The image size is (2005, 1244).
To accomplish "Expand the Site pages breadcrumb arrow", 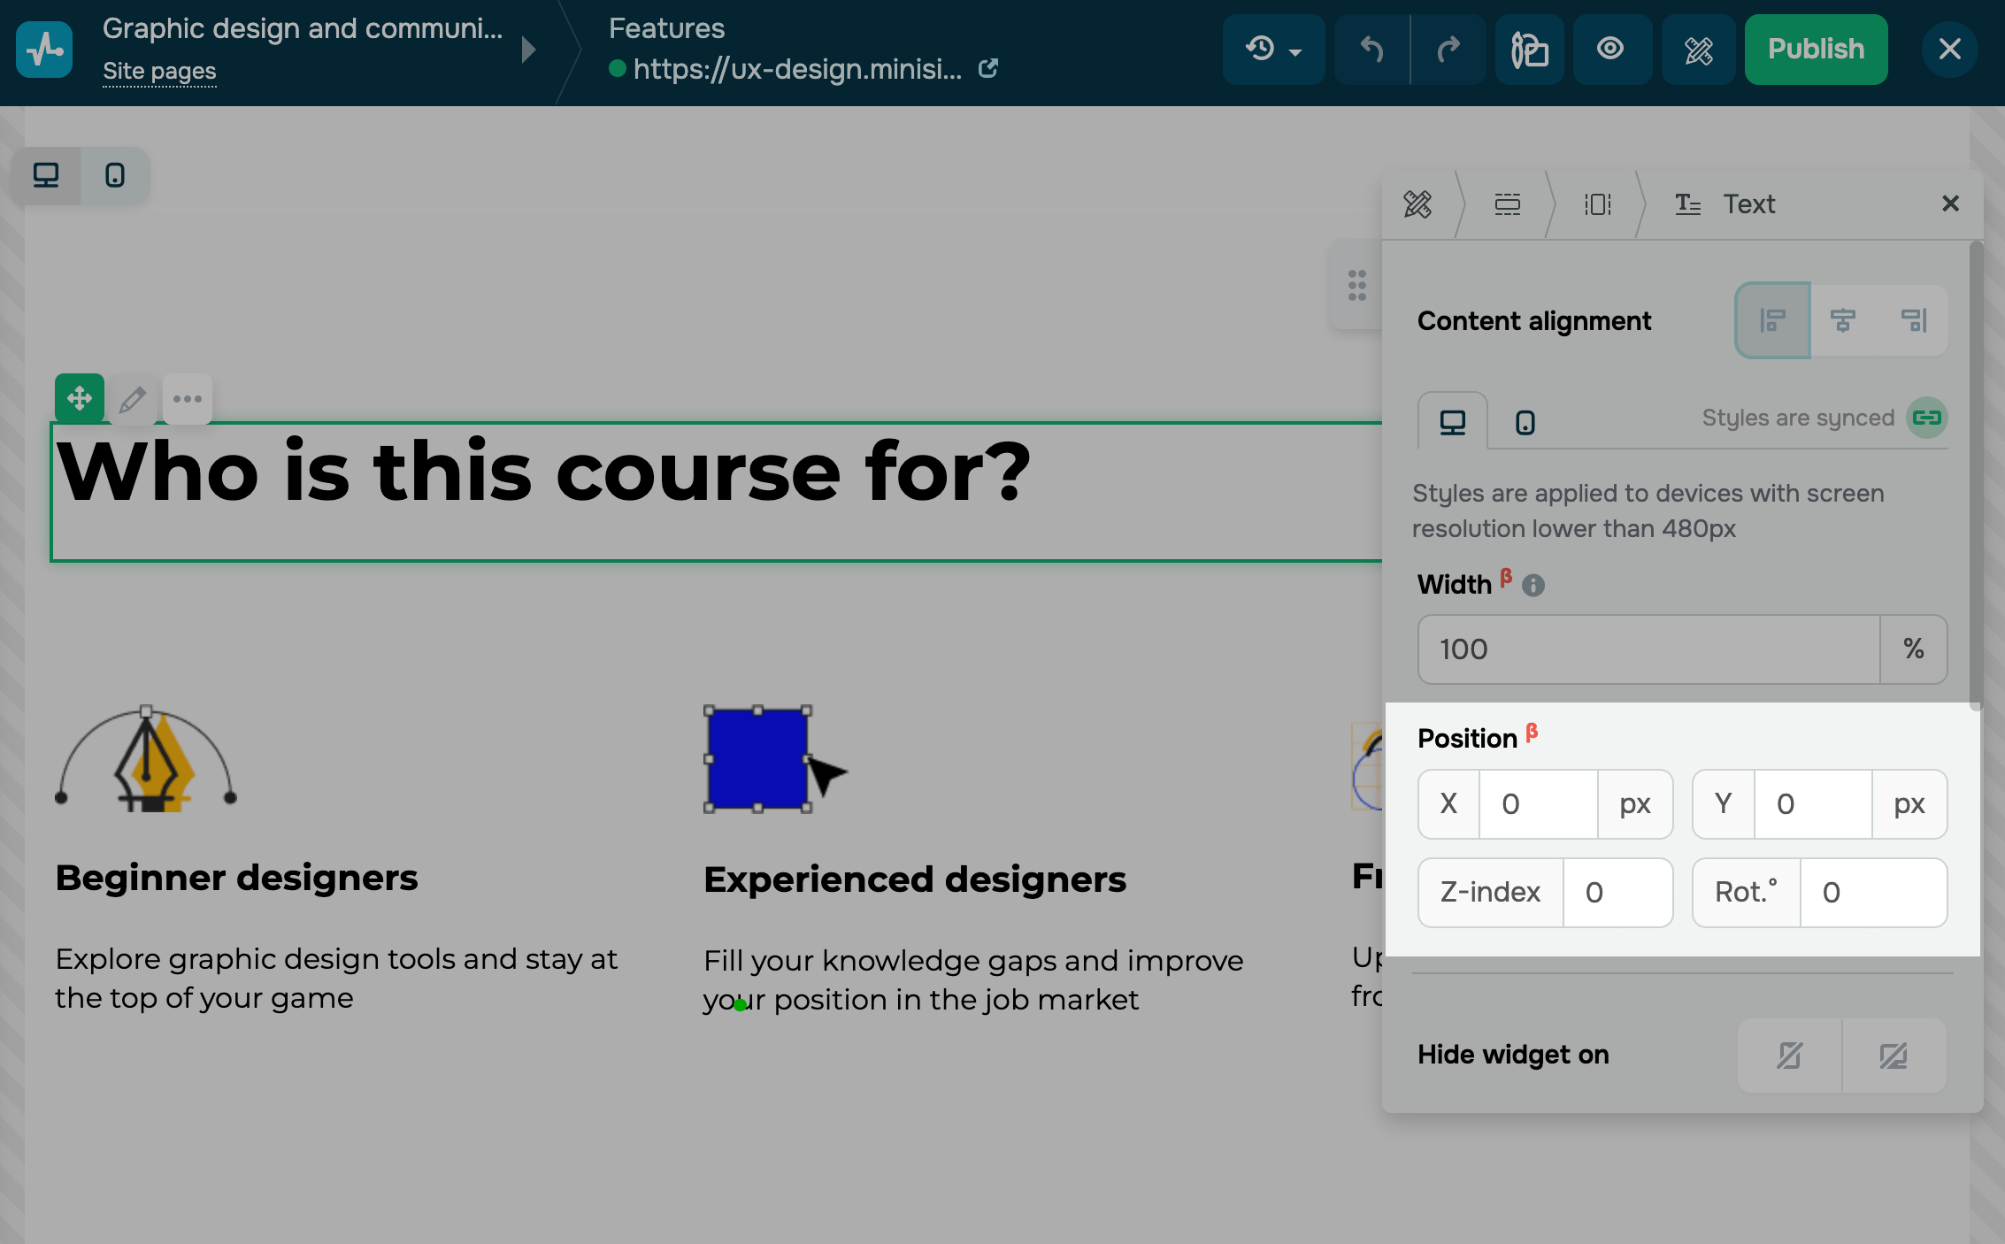I will (x=528, y=50).
